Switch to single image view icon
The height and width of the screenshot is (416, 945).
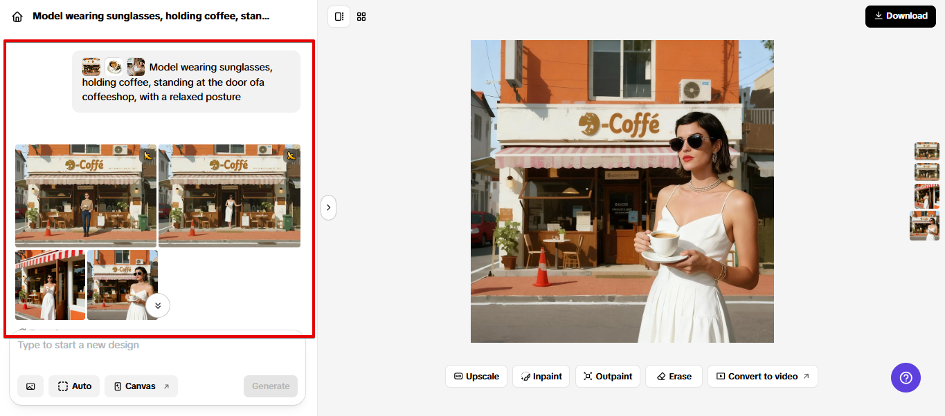pyautogui.click(x=339, y=16)
